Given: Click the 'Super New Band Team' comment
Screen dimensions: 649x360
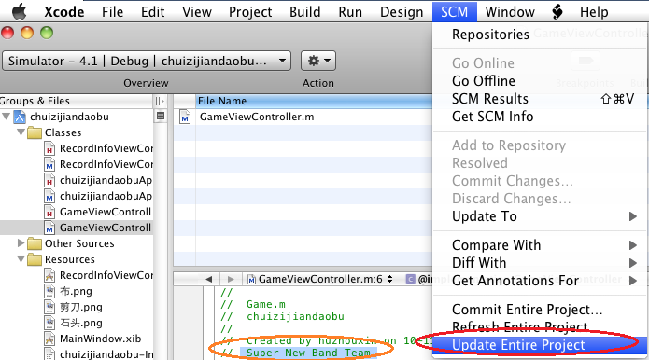Looking at the screenshot, I should click(x=308, y=353).
